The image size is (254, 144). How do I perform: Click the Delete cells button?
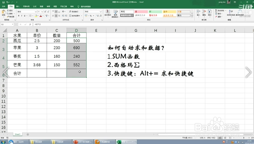coord(204,13)
